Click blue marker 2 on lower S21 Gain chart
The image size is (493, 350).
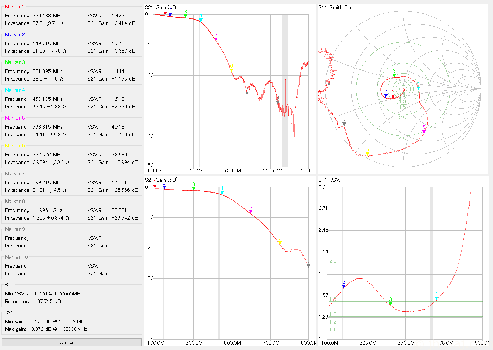click(x=164, y=187)
